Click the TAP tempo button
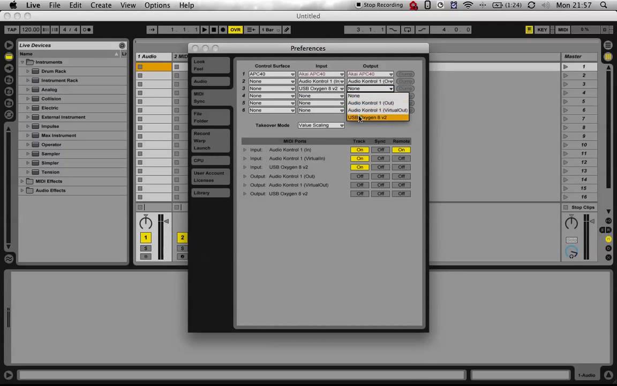 click(x=12, y=29)
